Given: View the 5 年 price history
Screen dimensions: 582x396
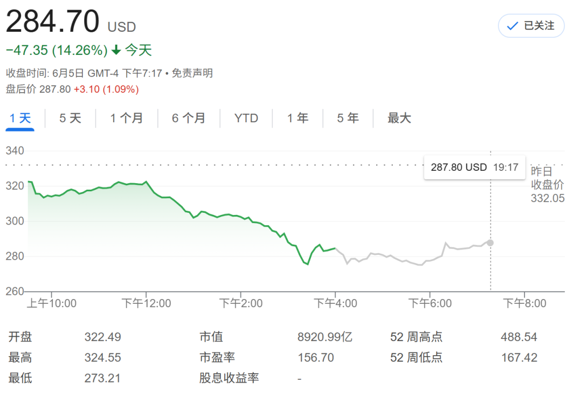Looking at the screenshot, I should [x=348, y=119].
